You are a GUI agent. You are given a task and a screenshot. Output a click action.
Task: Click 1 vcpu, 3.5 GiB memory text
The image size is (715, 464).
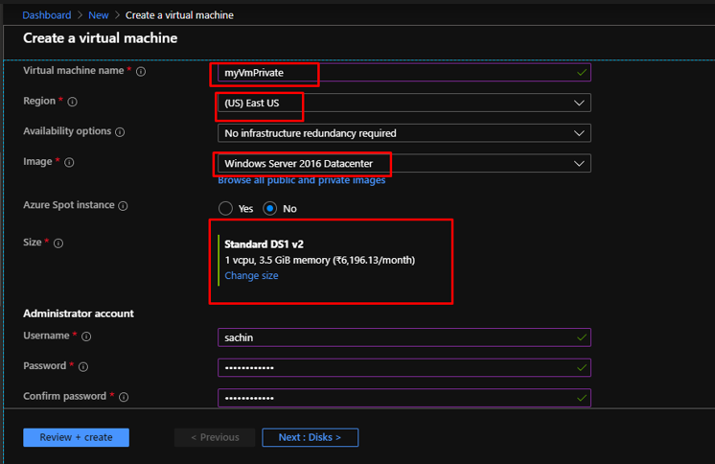click(x=320, y=260)
